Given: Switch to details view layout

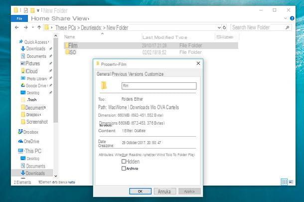Looking at the screenshot, I should (284, 182).
